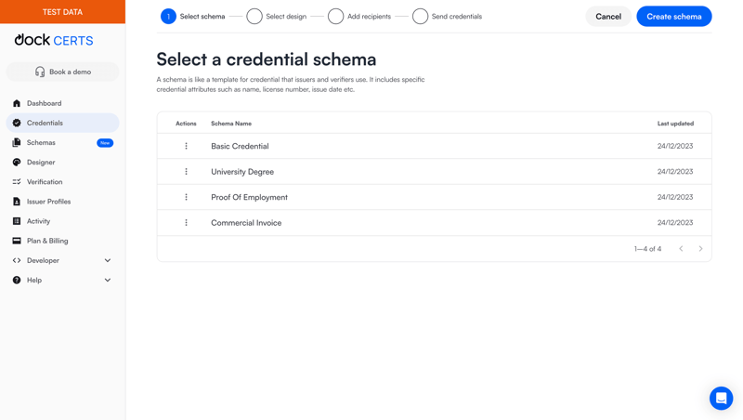The width and height of the screenshot is (743, 420).
Task: Click the Dashboard home icon in sidebar
Action: (x=17, y=103)
